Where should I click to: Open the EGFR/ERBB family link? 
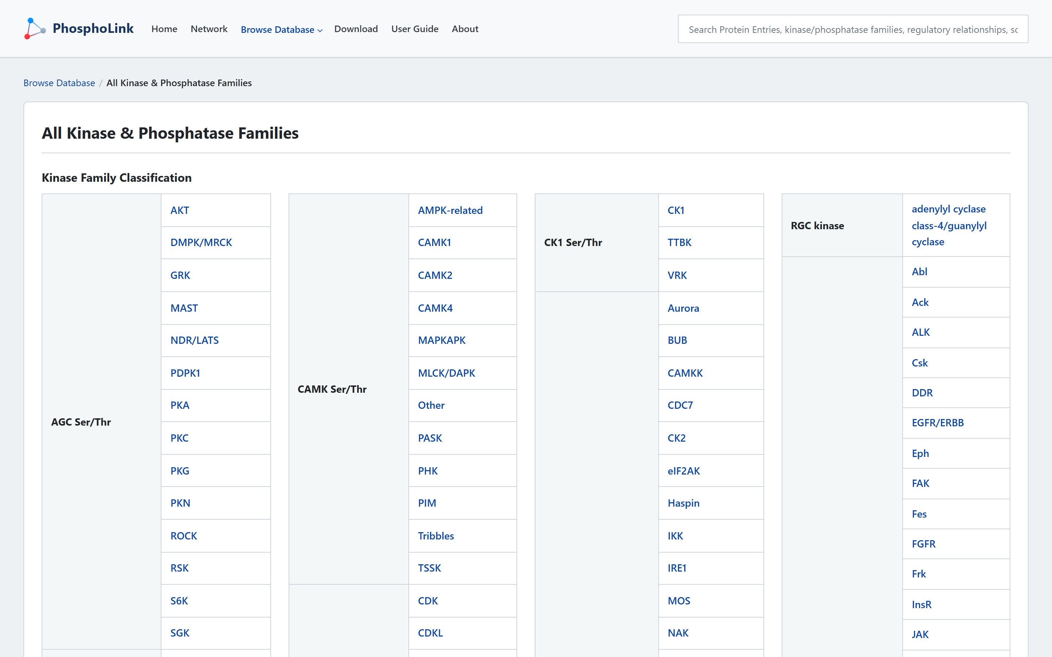(x=938, y=423)
